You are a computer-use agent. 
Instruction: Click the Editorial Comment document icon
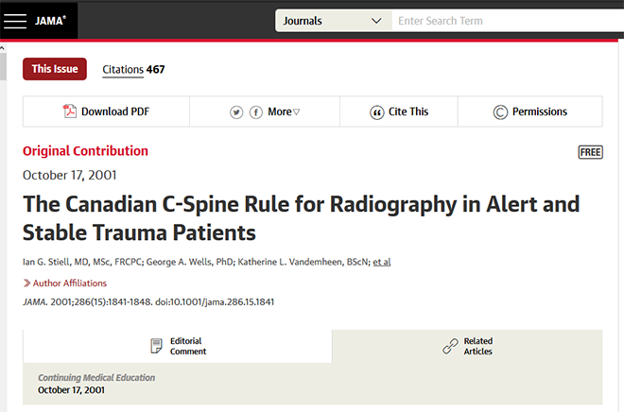pos(156,346)
